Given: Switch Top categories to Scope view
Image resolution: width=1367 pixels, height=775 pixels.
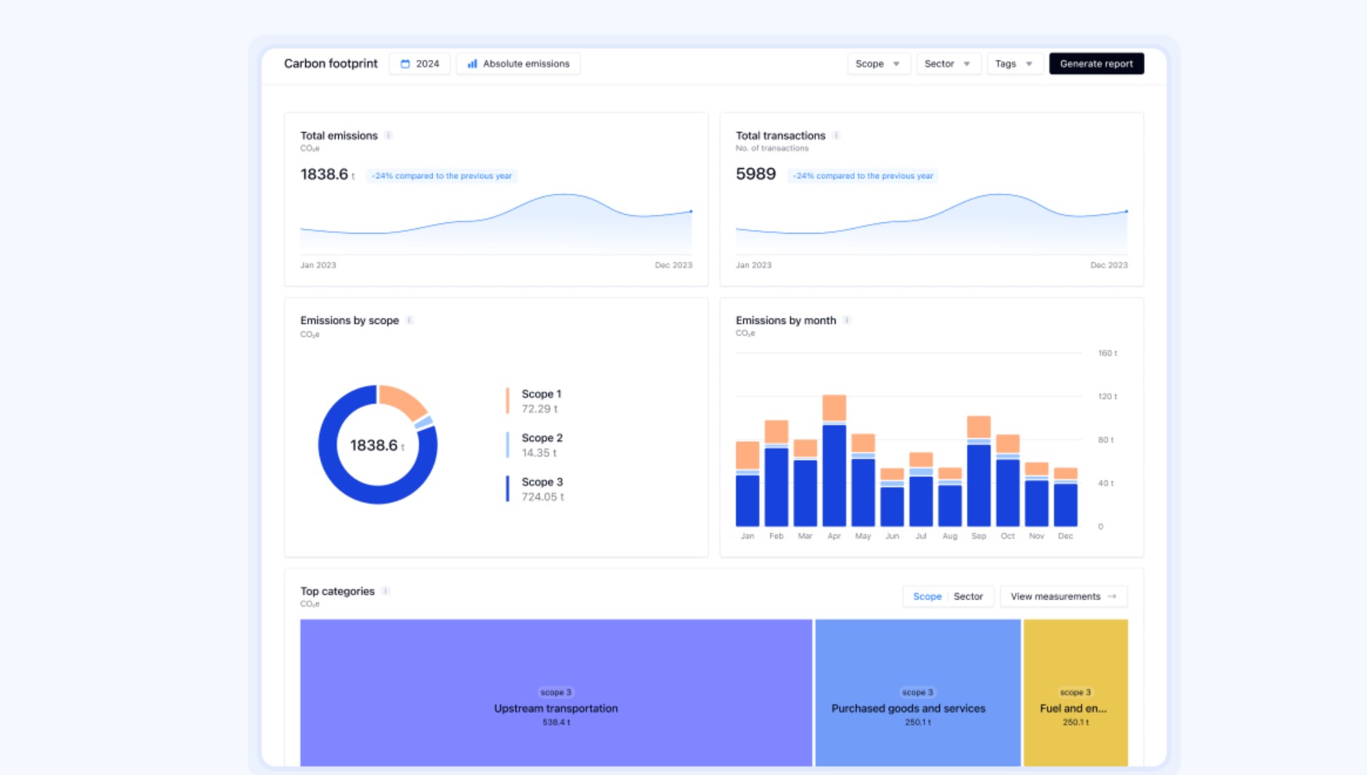Looking at the screenshot, I should point(927,597).
